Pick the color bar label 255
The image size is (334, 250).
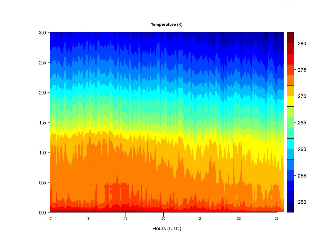click(302, 176)
